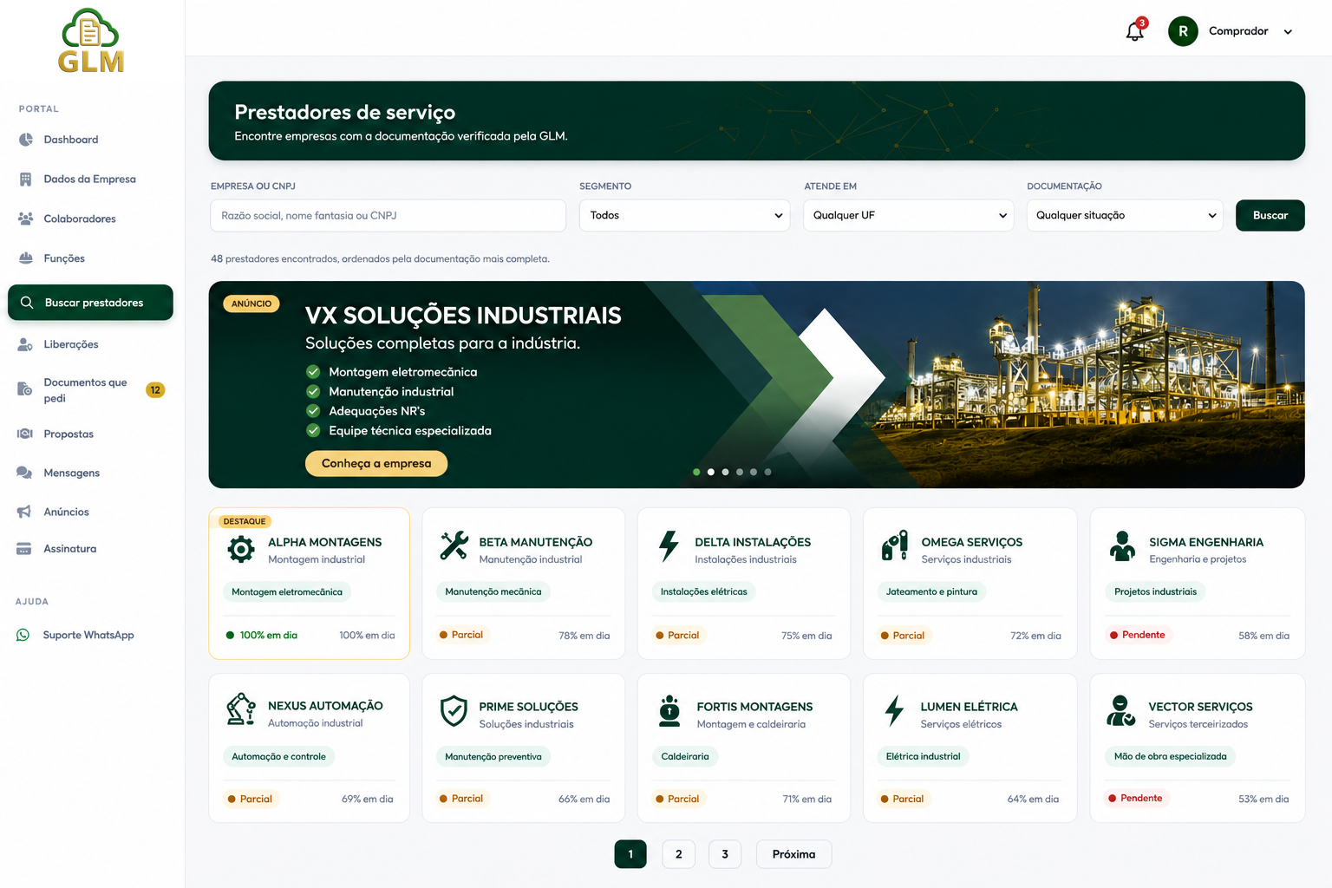Image resolution: width=1332 pixels, height=888 pixels.
Task: Click the Manutenção preventiva tag
Action: pyautogui.click(x=493, y=756)
